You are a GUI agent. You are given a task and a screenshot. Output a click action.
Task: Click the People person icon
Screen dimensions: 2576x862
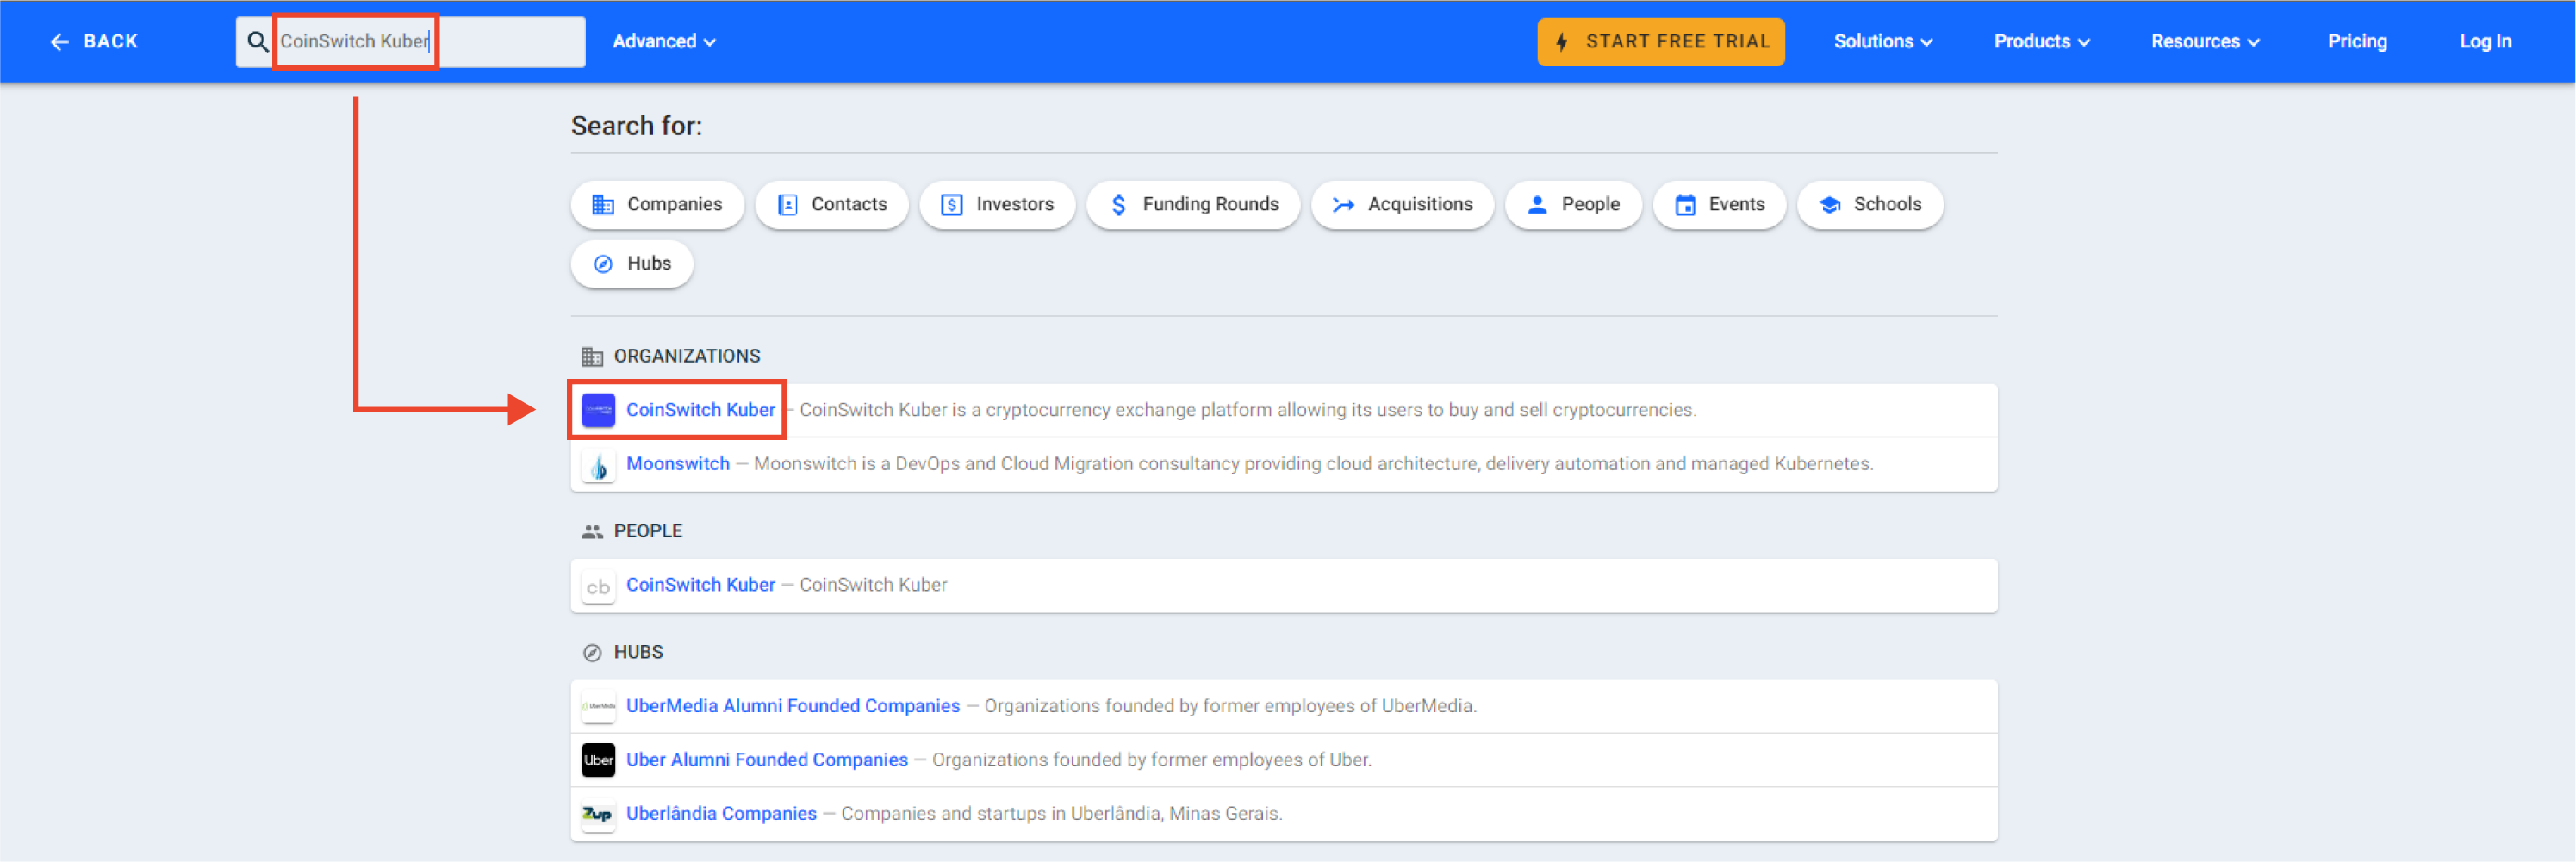click(1537, 204)
